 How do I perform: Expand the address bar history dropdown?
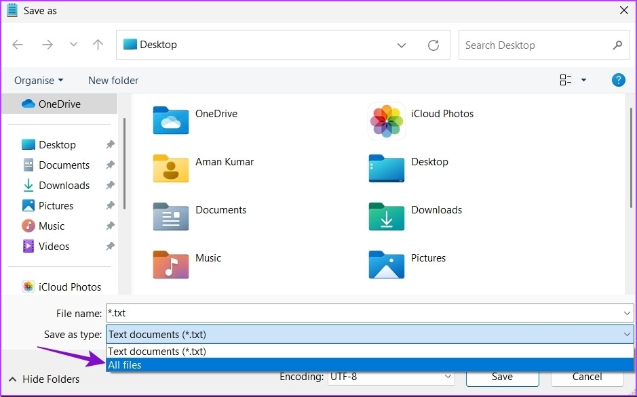coord(401,45)
